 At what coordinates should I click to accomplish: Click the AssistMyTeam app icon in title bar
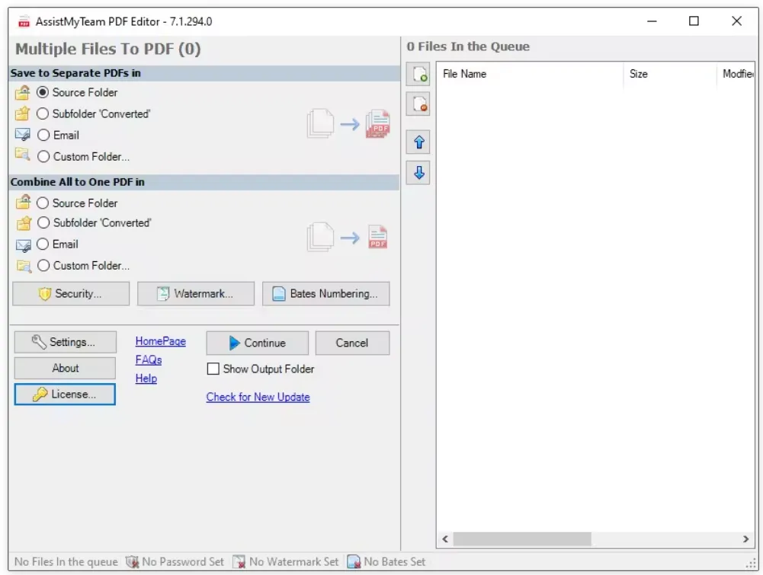[x=24, y=22]
